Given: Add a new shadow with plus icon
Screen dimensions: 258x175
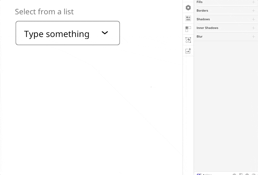Looking at the screenshot, I should pos(253,19).
